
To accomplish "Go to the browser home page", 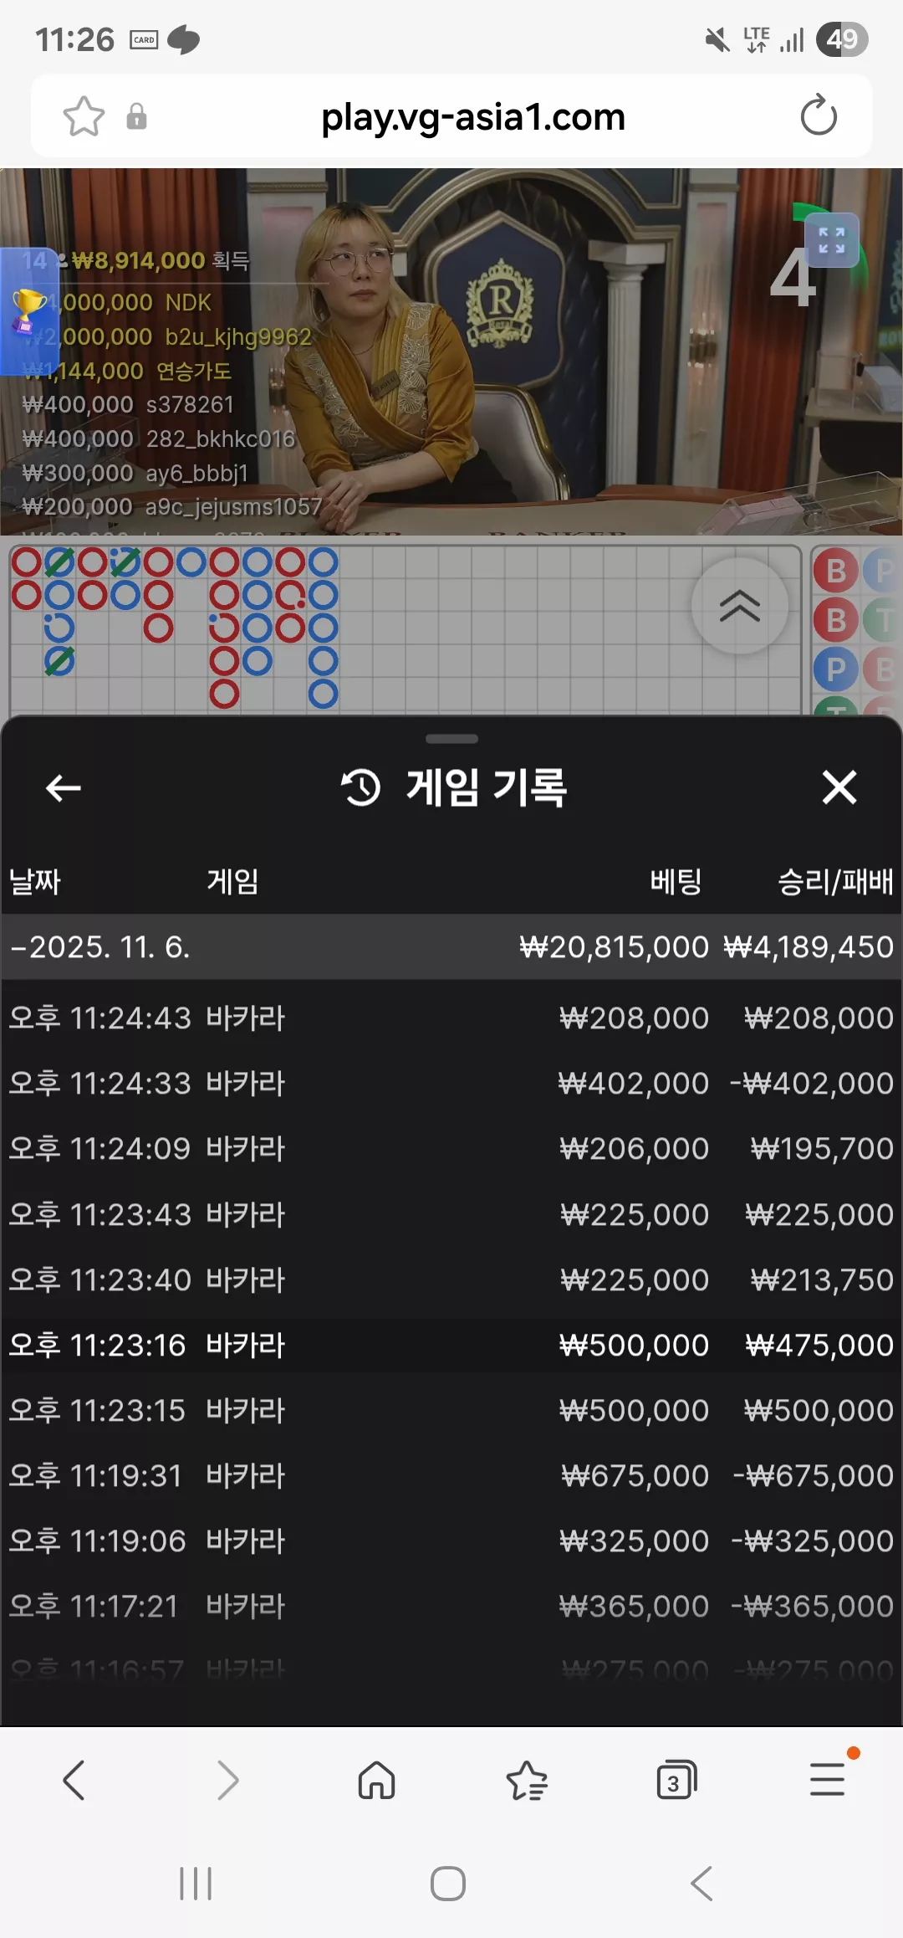I will pyautogui.click(x=376, y=1780).
